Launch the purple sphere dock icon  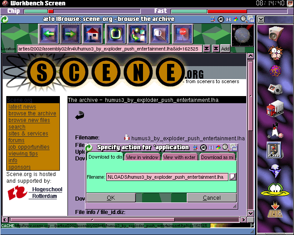coord(275,71)
